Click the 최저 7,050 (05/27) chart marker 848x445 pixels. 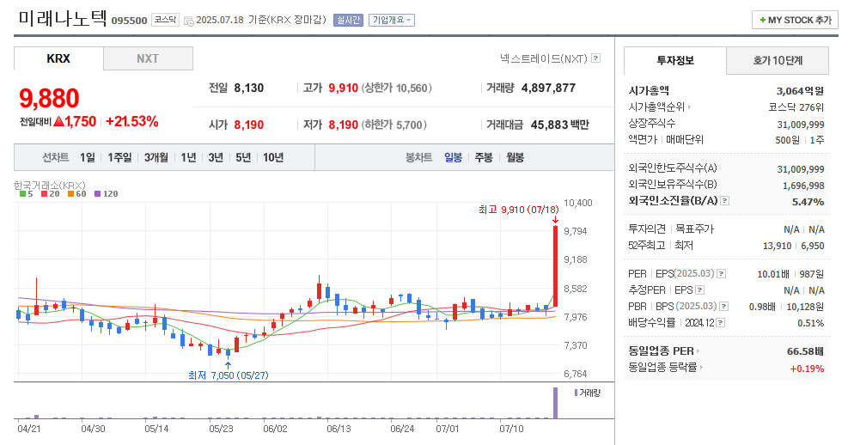click(229, 375)
